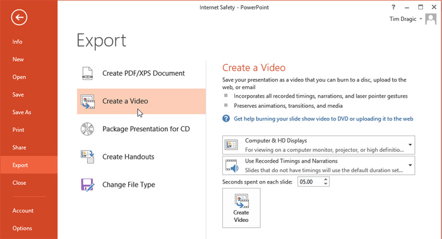The image size is (442, 239).
Task: Select Create PDF/XPS Document option
Action: pyautogui.click(x=141, y=73)
